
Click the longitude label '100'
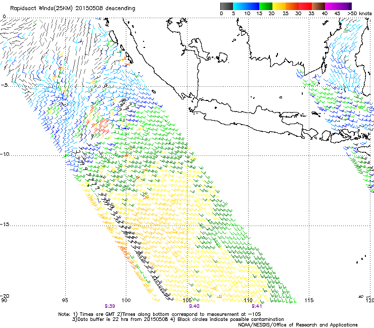pyautogui.click(x=126, y=300)
